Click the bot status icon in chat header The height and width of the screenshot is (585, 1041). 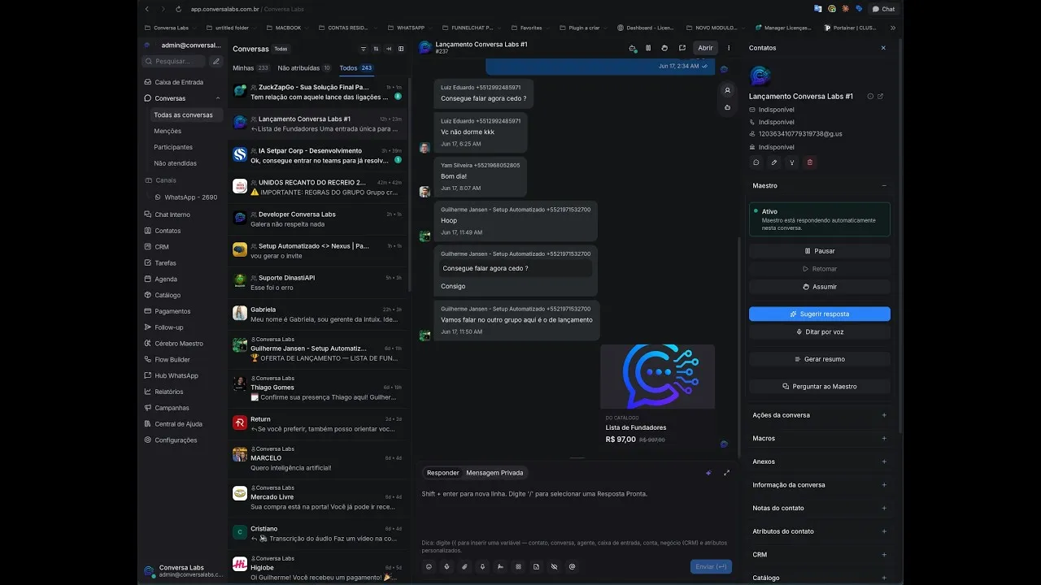633,48
